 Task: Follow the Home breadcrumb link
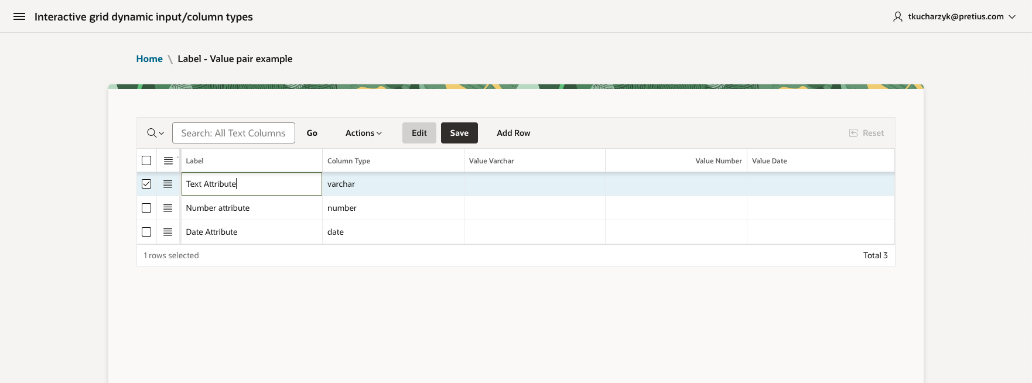pyautogui.click(x=149, y=59)
